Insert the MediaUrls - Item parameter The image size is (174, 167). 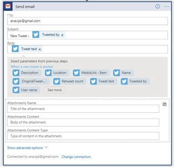pyautogui.click(x=91, y=73)
